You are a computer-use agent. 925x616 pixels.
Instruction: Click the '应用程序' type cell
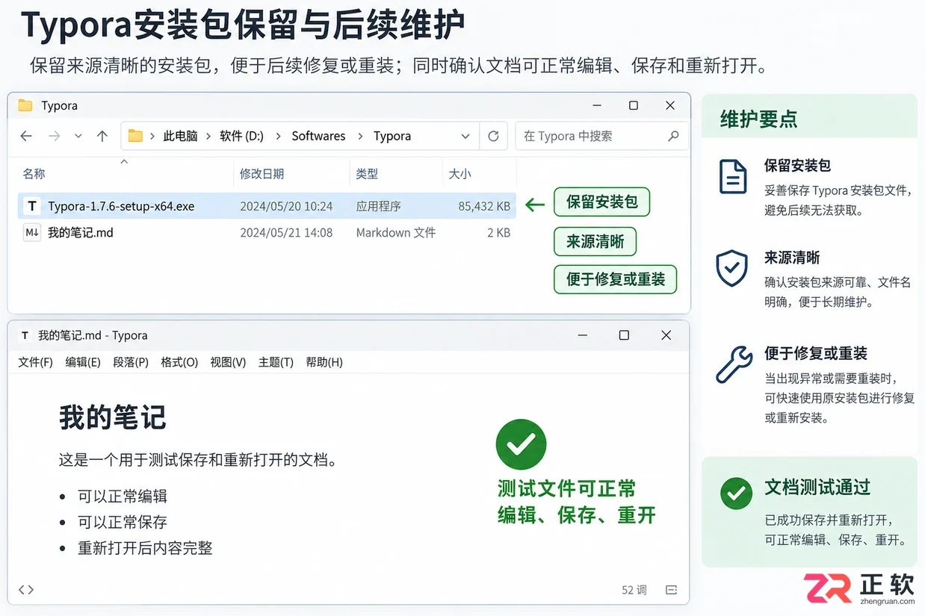coord(378,206)
